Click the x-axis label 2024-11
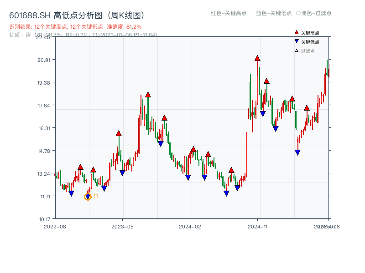Viewport: 365px width, 273px height. 257,226
